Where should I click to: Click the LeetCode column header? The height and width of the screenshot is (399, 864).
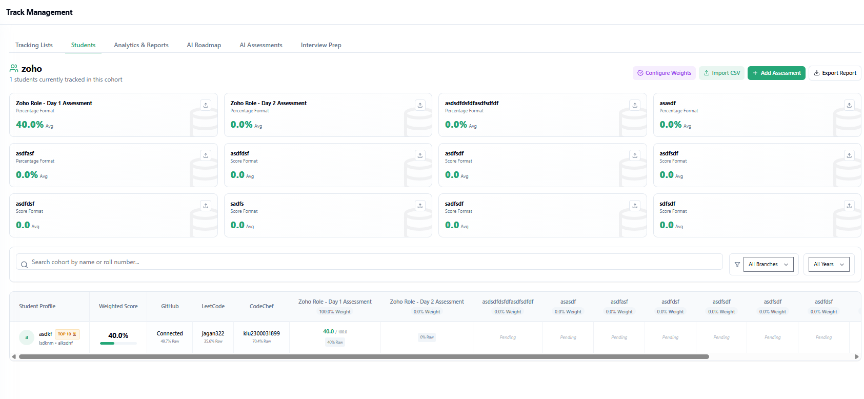click(213, 306)
